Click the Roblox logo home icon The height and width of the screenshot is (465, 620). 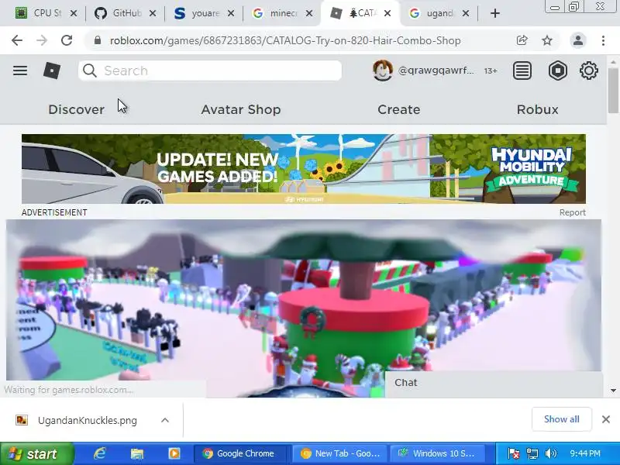(x=52, y=71)
